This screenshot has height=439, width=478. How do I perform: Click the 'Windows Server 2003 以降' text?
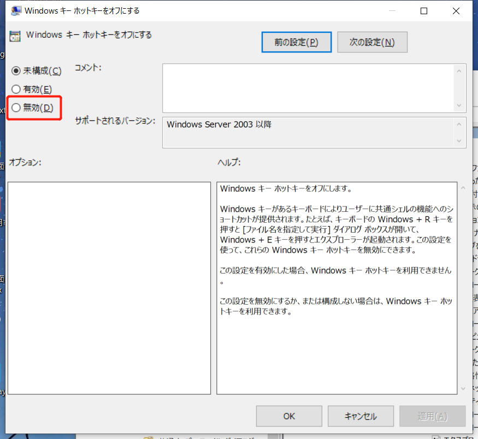point(219,124)
